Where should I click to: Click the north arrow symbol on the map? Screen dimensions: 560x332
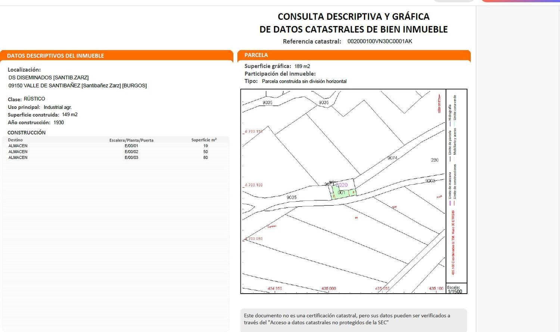[x=439, y=103]
